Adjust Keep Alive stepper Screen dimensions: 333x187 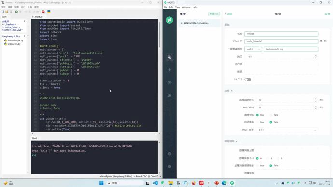(316, 107)
